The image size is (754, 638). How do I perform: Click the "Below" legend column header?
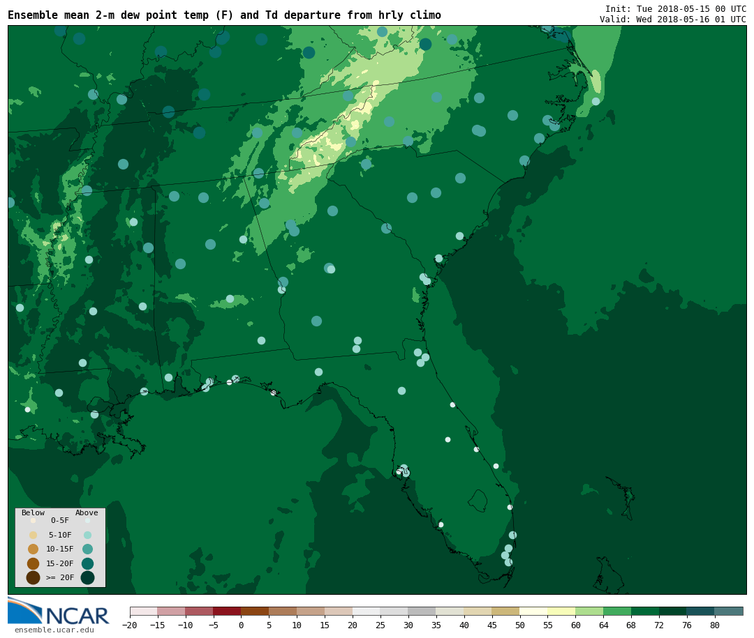33,512
